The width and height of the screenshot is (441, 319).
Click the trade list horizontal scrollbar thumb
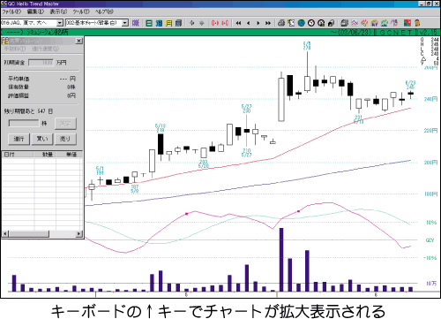point(28,234)
